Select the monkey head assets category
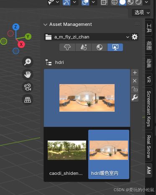 [x=67, y=47]
